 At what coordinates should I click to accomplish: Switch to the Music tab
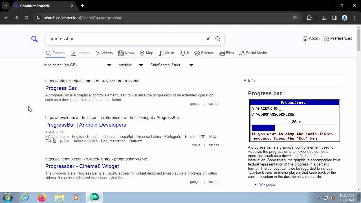pos(167,53)
